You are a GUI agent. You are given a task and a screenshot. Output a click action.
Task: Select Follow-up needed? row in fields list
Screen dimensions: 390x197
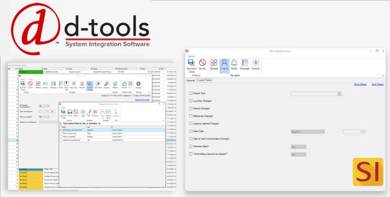pos(112,137)
